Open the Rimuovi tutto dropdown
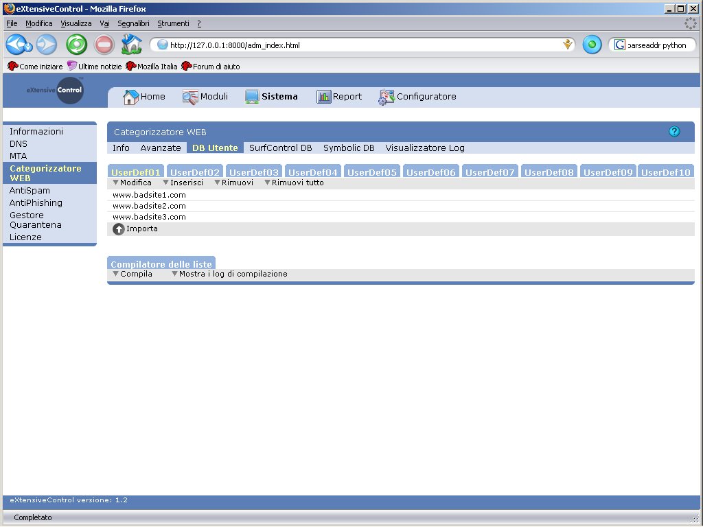The width and height of the screenshot is (703, 527). click(x=294, y=183)
